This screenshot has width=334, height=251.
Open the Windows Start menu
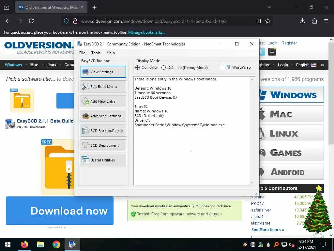click(x=8, y=244)
